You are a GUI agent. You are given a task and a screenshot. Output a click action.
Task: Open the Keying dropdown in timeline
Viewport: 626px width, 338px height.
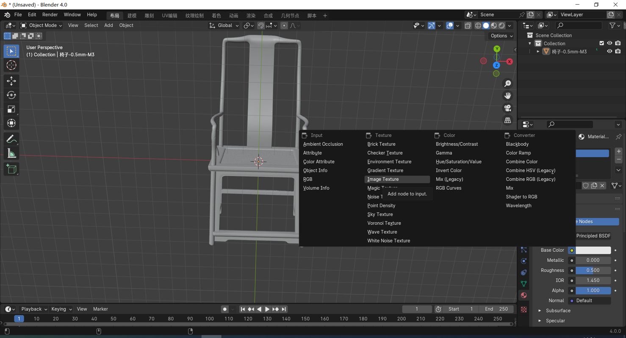61,309
